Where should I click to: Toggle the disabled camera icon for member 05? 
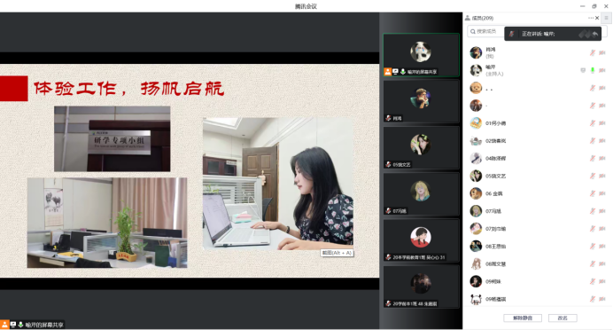pyautogui.click(x=602, y=177)
